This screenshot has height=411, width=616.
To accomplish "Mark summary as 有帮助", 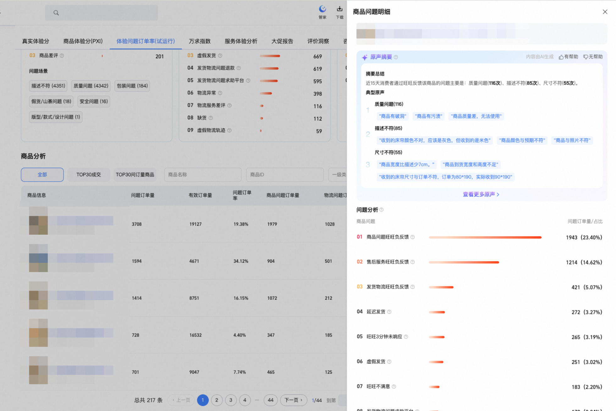I will tap(569, 57).
